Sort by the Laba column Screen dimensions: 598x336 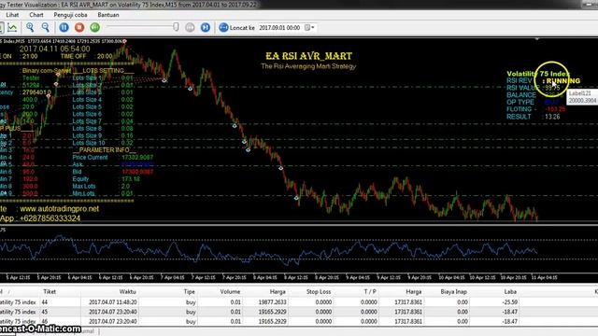pyautogui.click(x=510, y=291)
